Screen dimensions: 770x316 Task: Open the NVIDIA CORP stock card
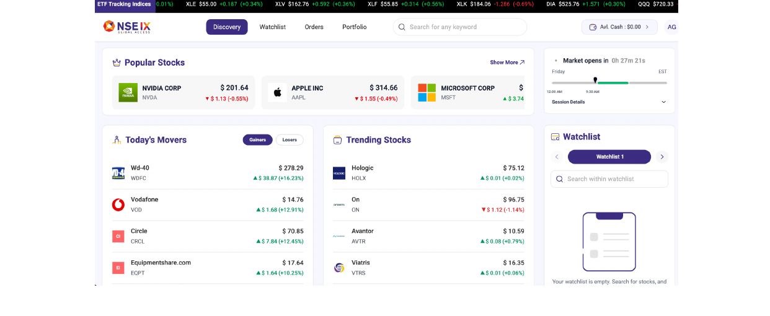pos(184,92)
